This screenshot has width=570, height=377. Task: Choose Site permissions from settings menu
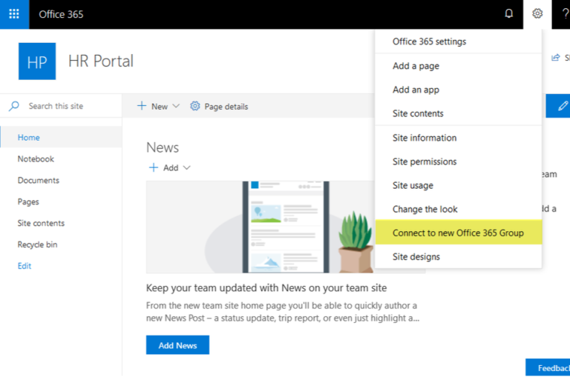(425, 161)
